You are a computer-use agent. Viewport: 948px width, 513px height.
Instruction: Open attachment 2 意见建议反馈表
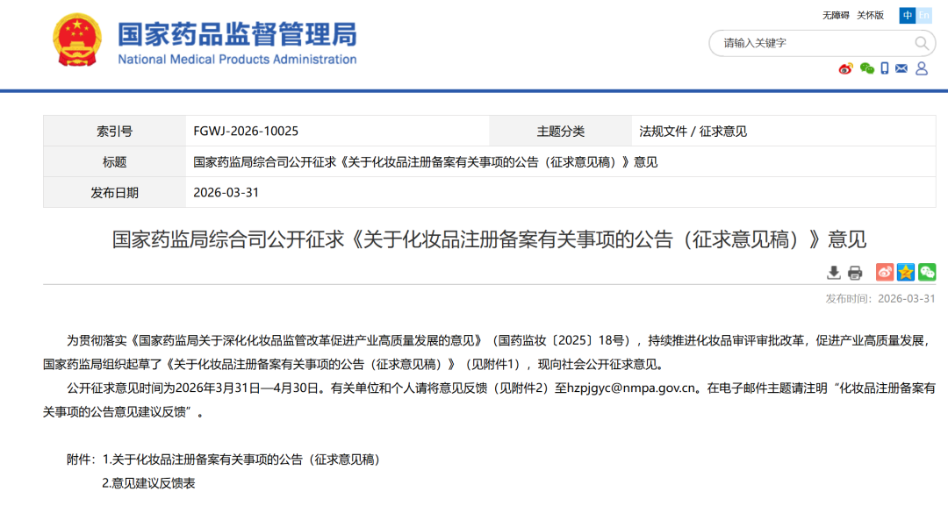coord(148,483)
